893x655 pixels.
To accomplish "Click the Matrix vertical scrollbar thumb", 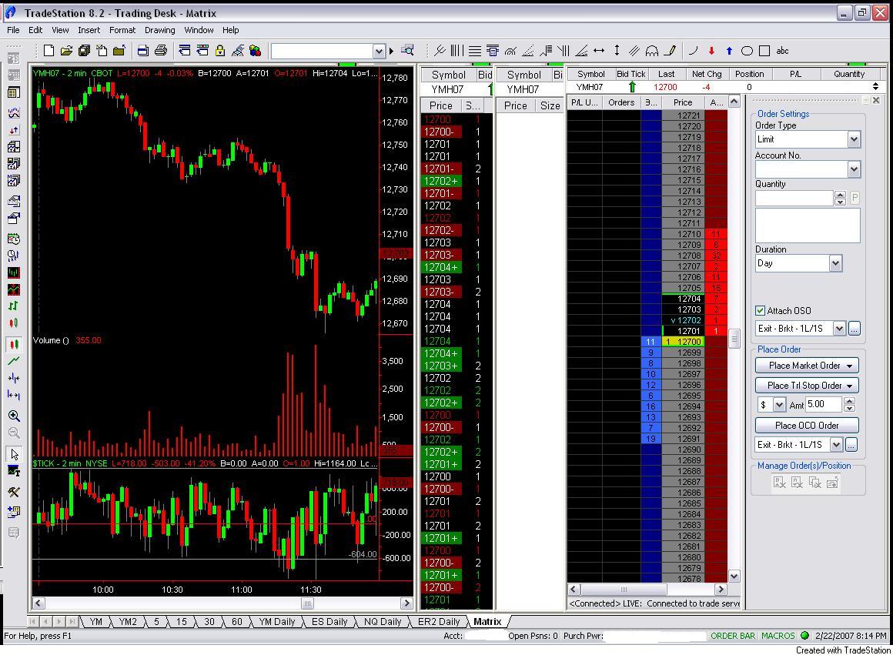I will [x=734, y=339].
